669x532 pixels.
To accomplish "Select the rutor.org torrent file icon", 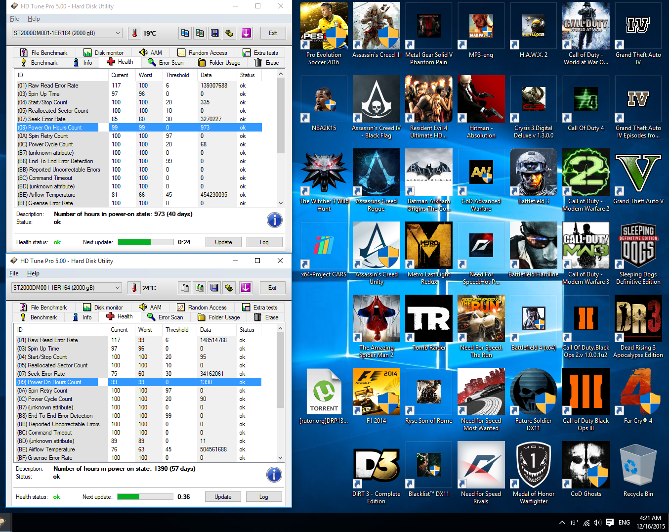I will [324, 397].
